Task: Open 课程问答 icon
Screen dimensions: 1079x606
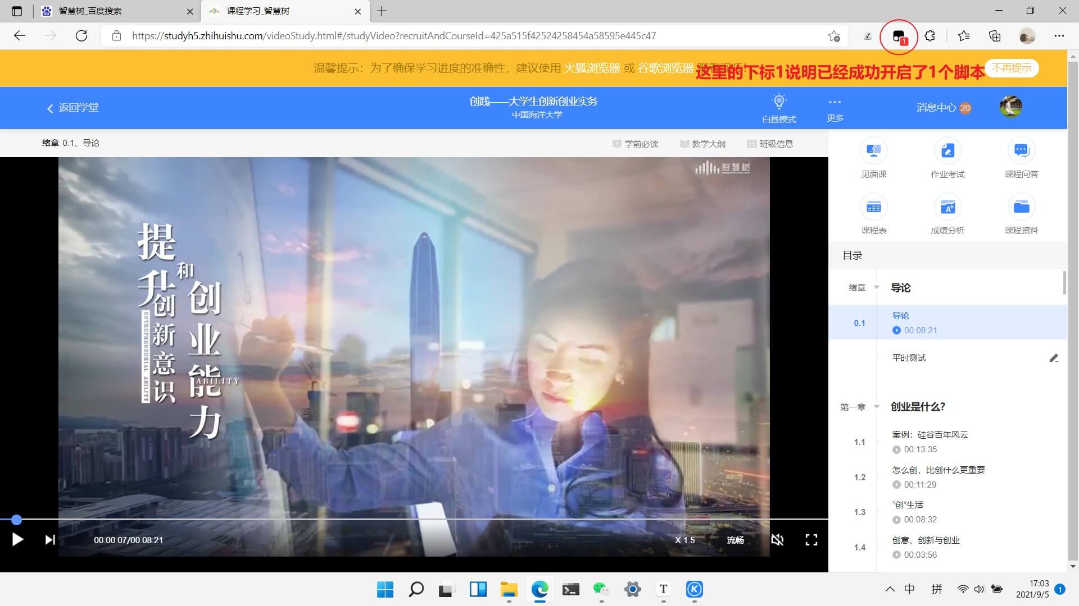Action: tap(1021, 150)
